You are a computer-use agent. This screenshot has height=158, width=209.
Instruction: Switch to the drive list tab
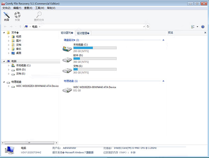pos(67,33)
